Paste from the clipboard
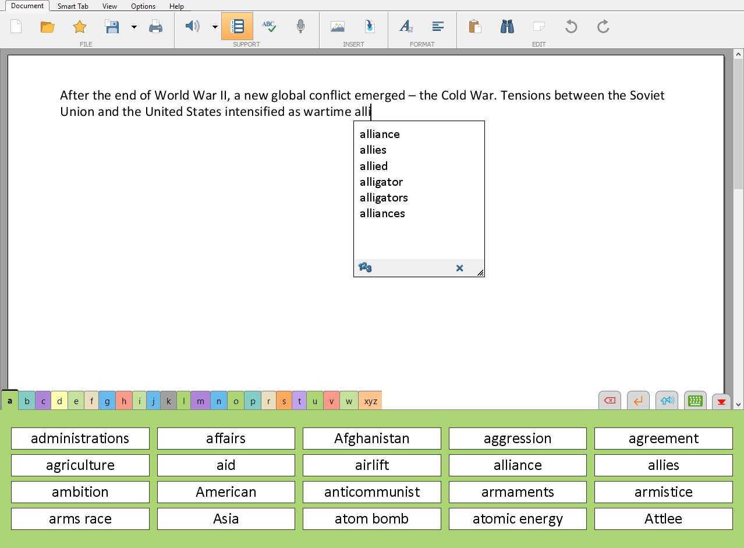 [475, 26]
